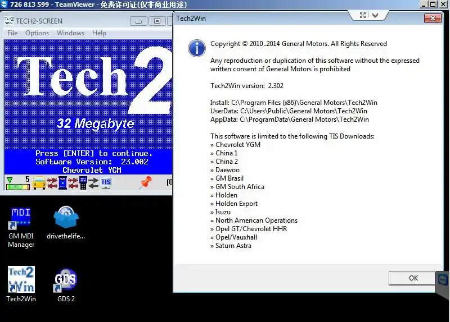Click the TeamViewer logo in the title bar
The image size is (450, 322).
(4, 4)
